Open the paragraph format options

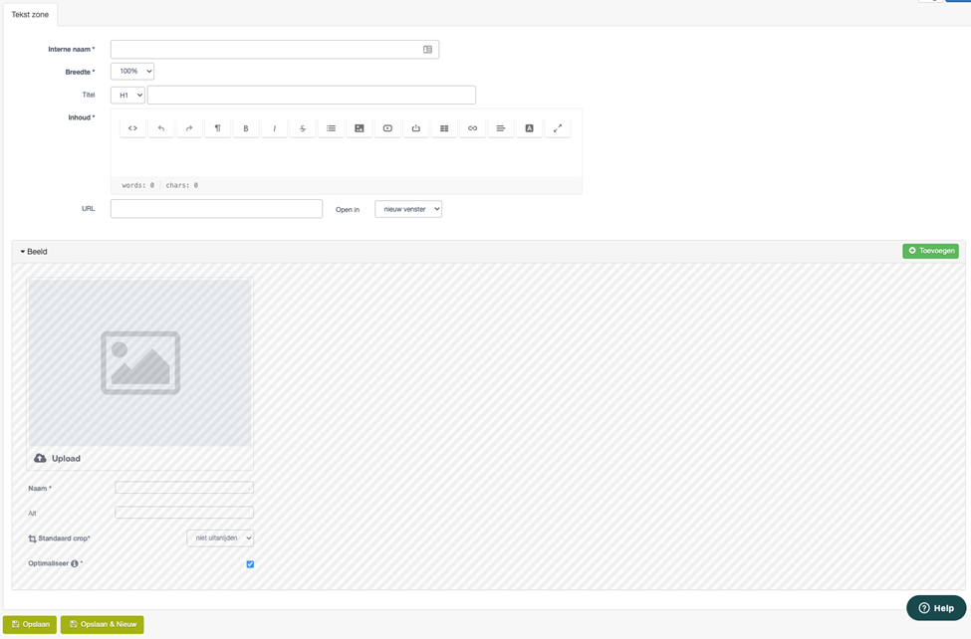tap(217, 128)
